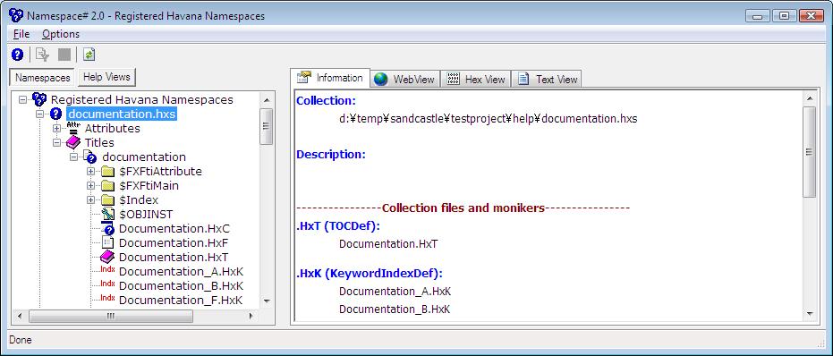
Task: Click the Registered Havana Namespaces root icon
Action: (39, 99)
